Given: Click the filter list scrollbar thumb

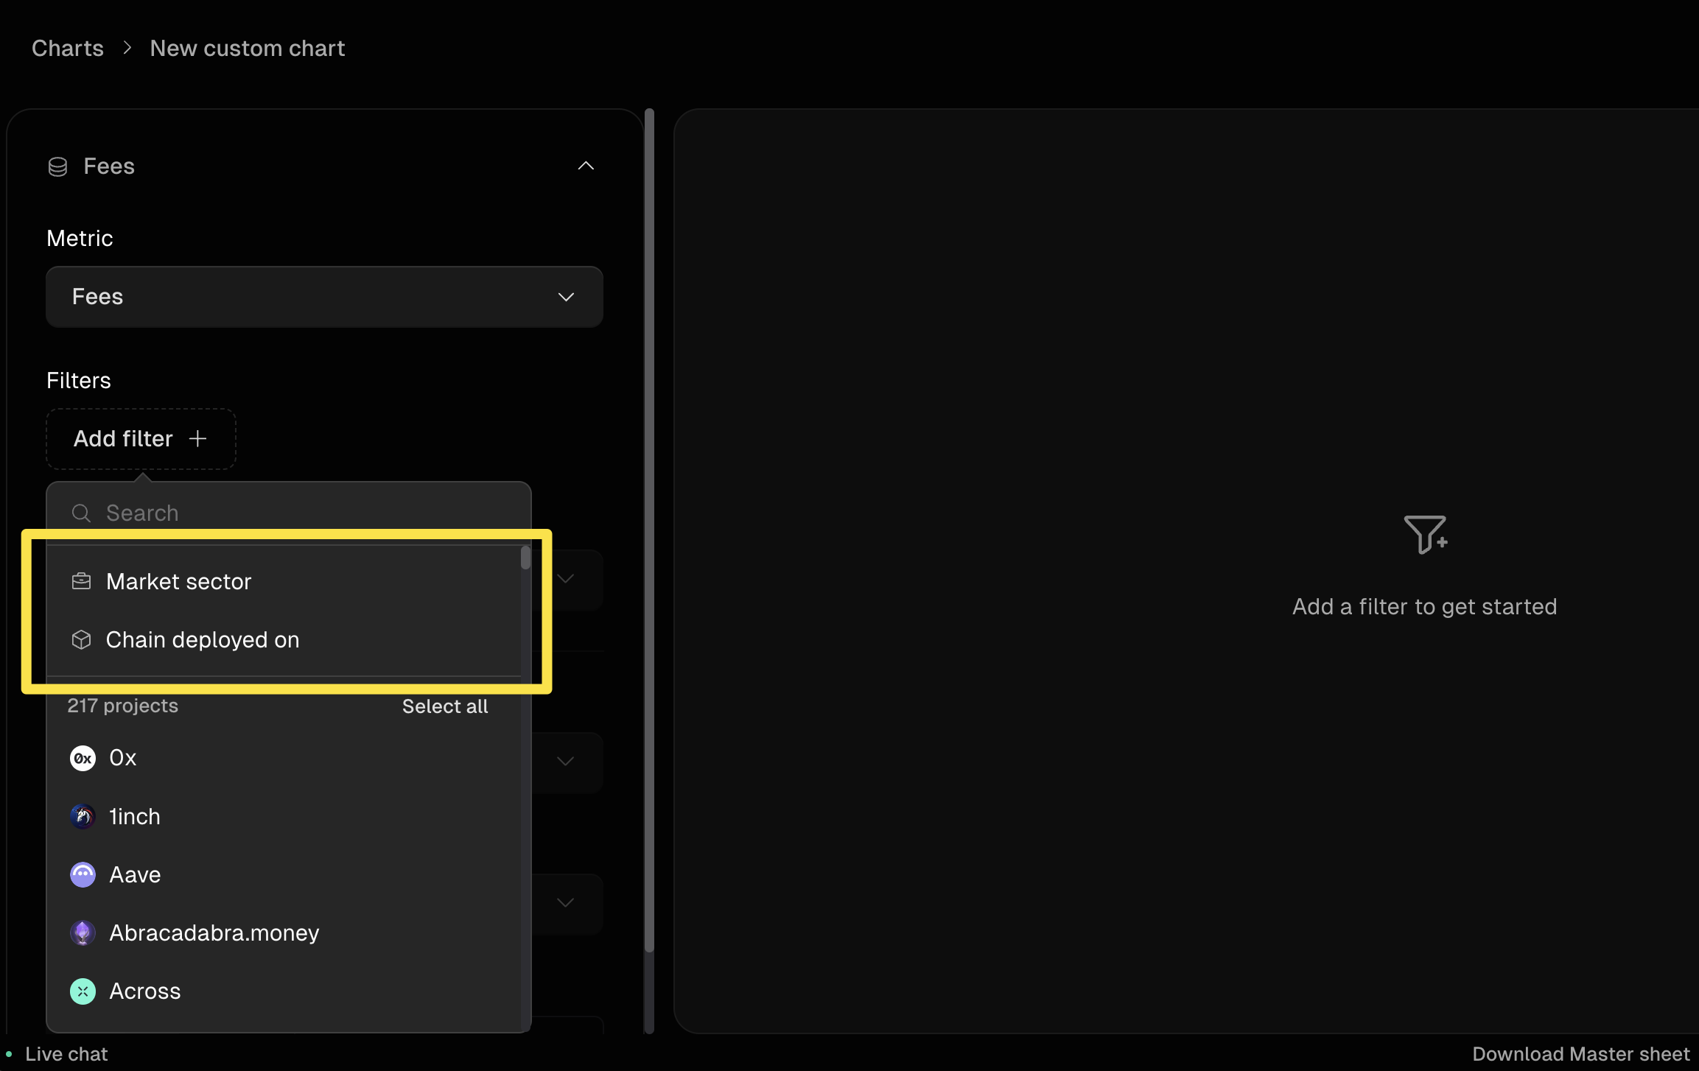Looking at the screenshot, I should (525, 558).
